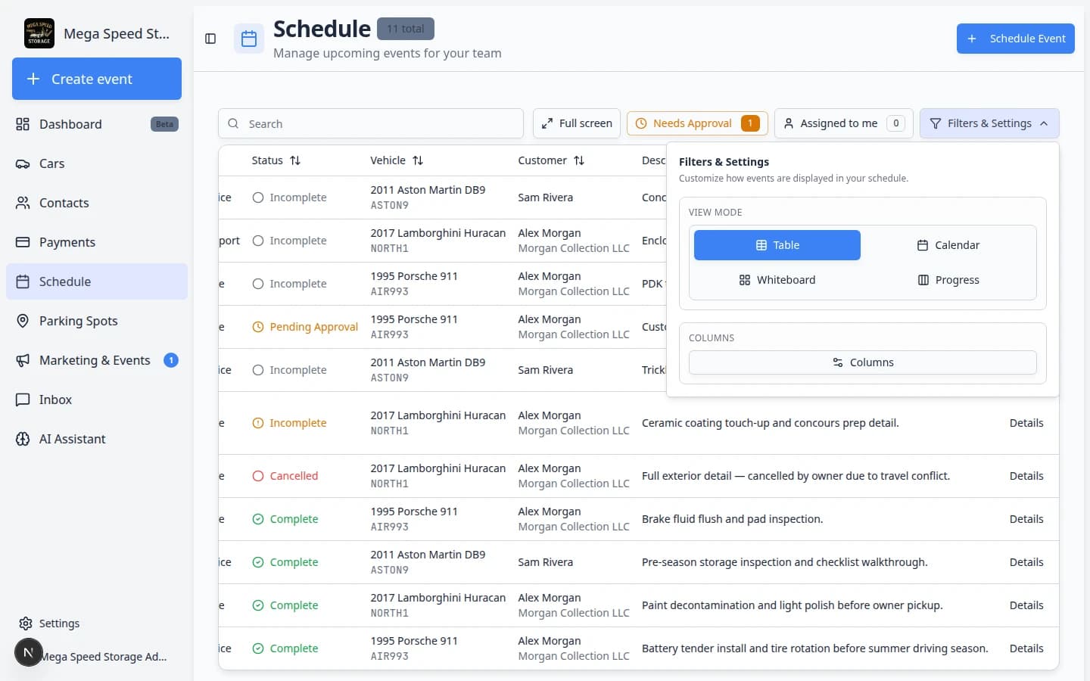This screenshot has height=681, width=1090.
Task: Open Mega Speed Storage Admin account menu
Action: [103, 657]
